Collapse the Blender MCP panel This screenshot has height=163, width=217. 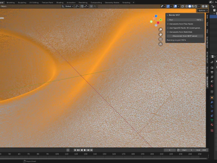coord(167,15)
